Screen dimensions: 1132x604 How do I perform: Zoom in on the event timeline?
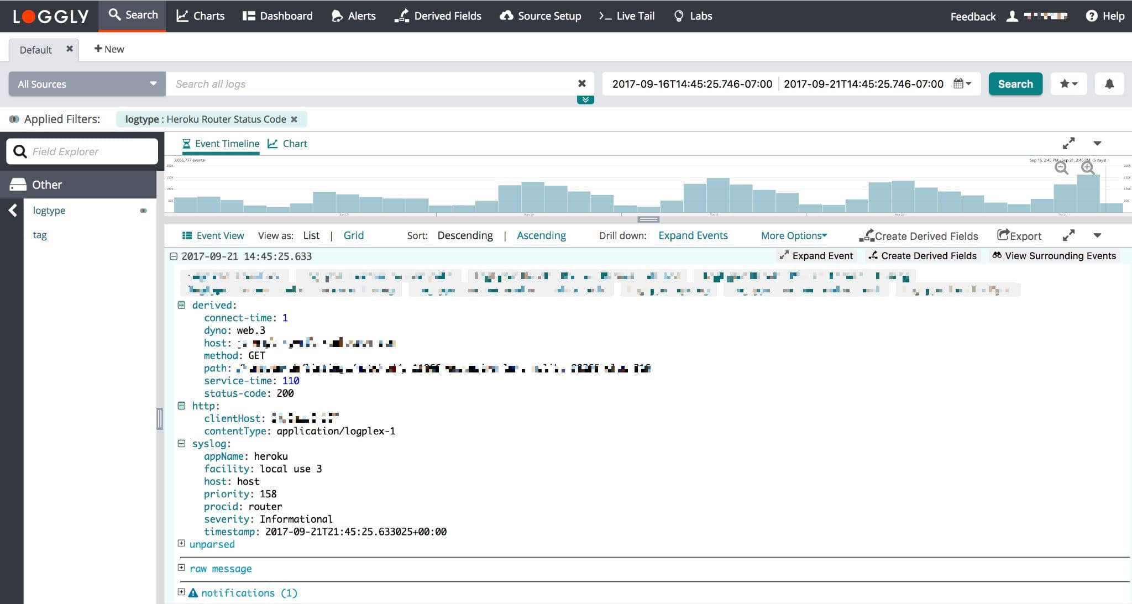tap(1088, 169)
